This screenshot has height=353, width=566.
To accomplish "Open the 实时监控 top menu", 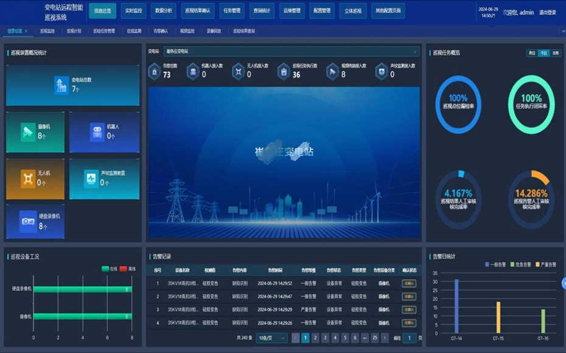I will pyautogui.click(x=133, y=10).
